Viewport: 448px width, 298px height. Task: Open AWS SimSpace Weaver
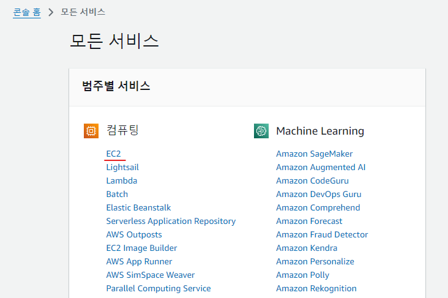tap(151, 275)
